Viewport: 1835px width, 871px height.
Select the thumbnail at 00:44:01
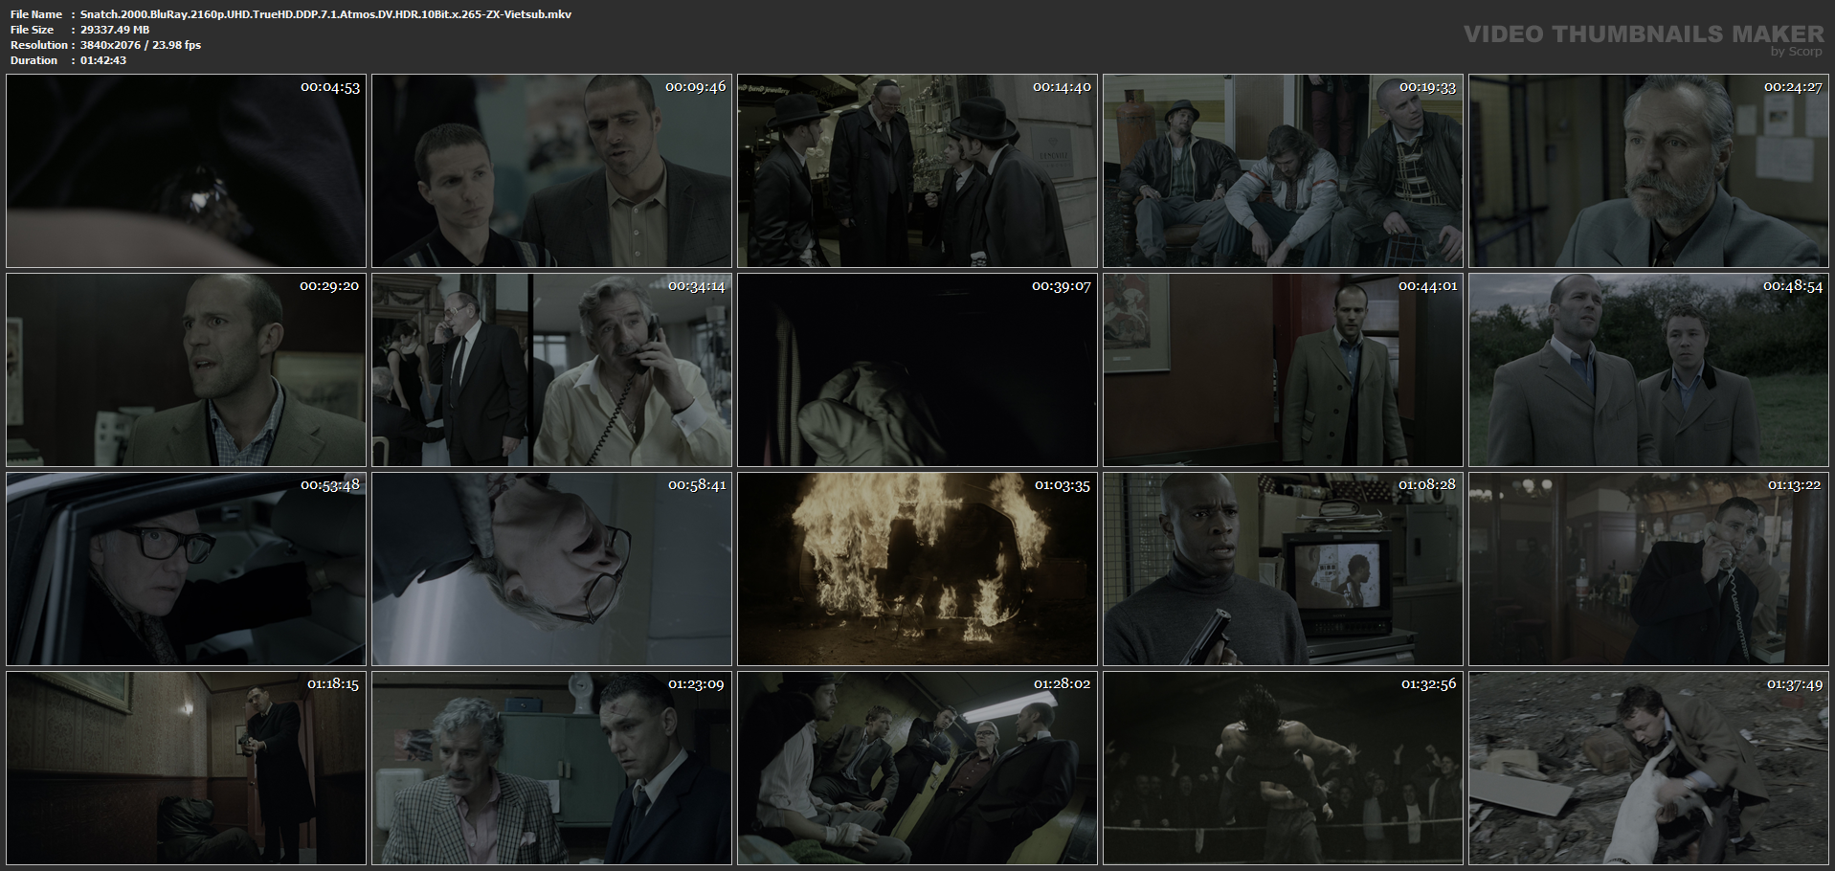click(x=1283, y=370)
